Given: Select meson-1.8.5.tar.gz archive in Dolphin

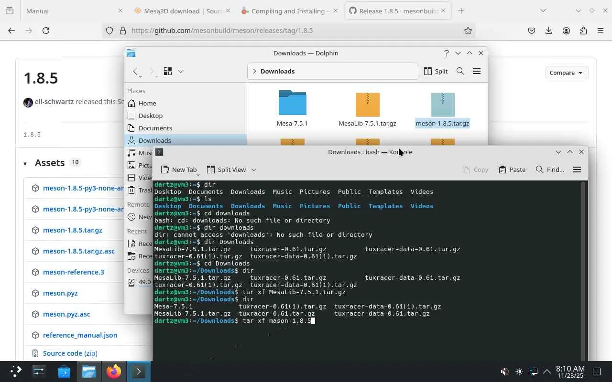Looking at the screenshot, I should pyautogui.click(x=442, y=108).
